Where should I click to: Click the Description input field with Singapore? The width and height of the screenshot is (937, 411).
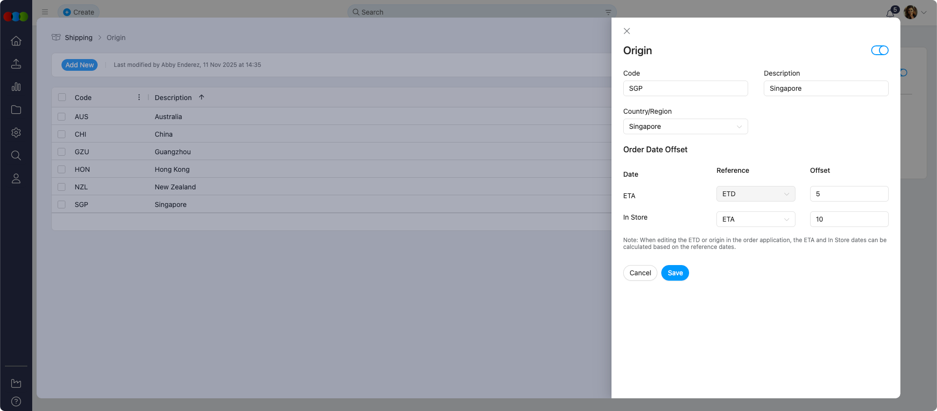826,88
